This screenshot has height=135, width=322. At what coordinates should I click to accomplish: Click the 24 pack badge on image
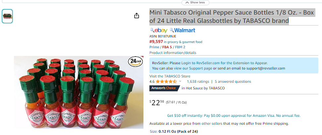pyautogui.click(x=135, y=61)
